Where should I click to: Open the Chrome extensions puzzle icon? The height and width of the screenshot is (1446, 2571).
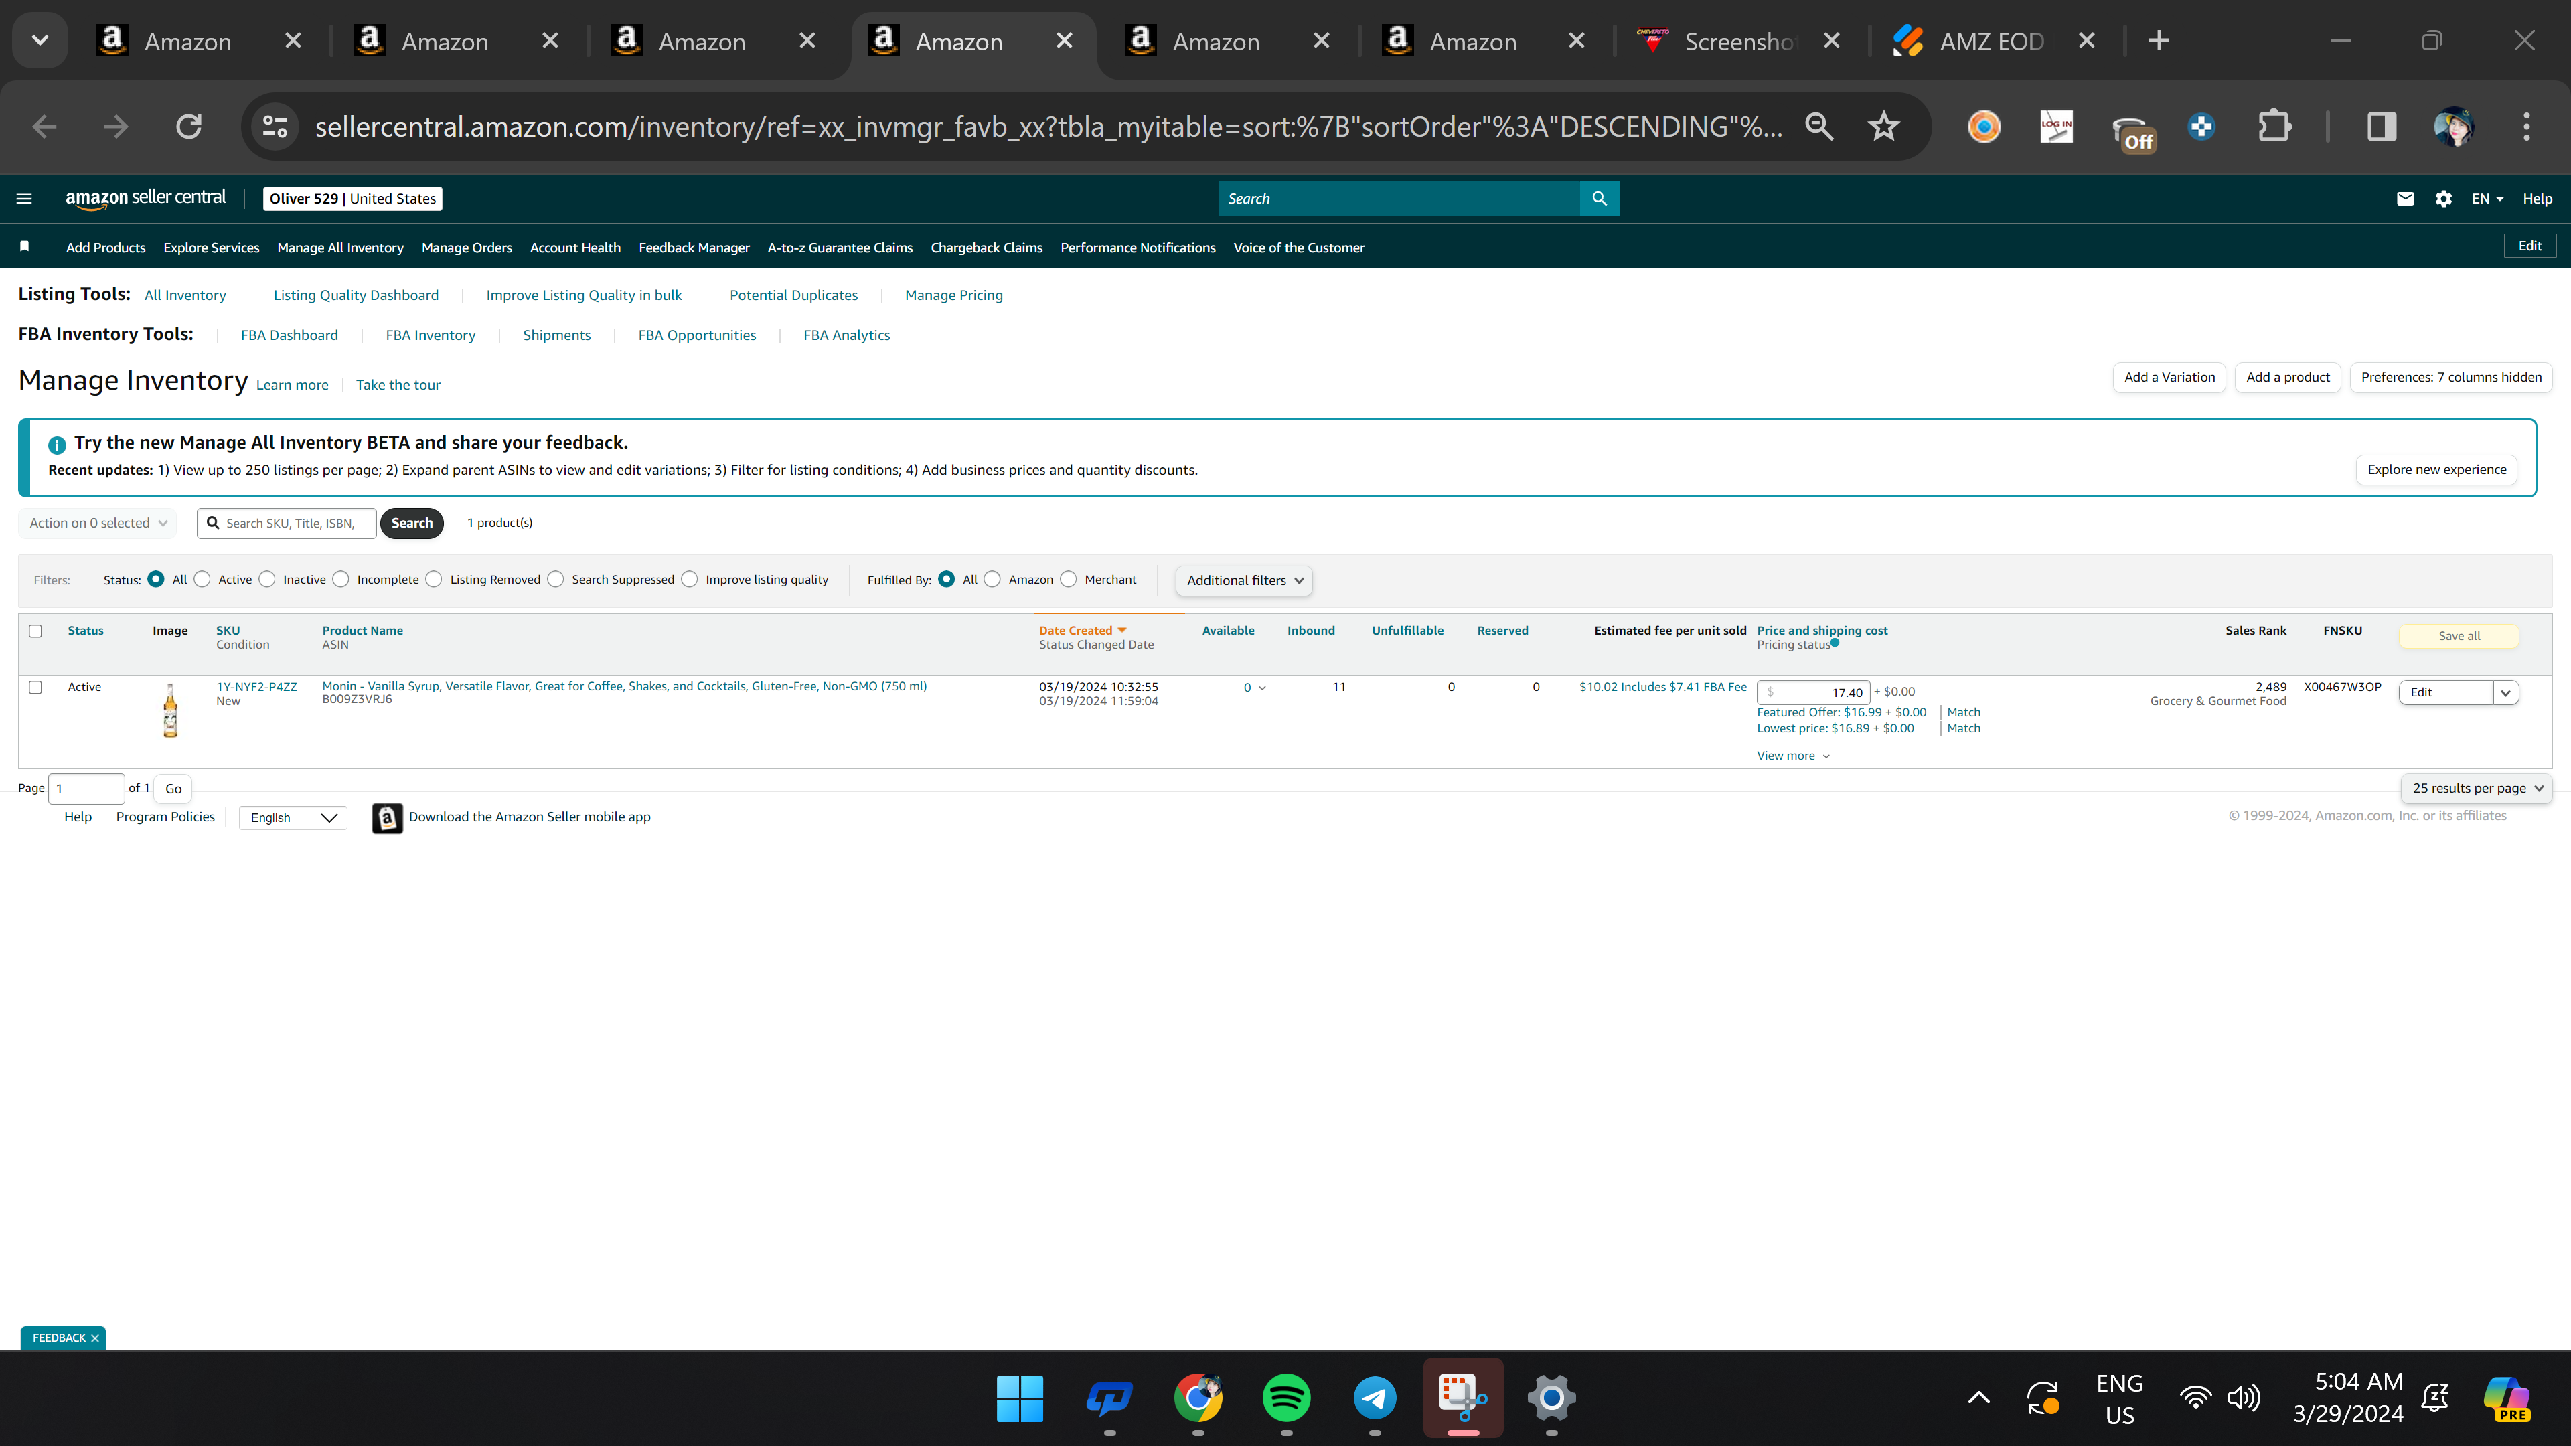coord(2274,127)
